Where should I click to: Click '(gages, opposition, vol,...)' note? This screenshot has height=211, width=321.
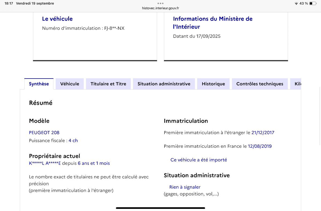tap(191, 194)
